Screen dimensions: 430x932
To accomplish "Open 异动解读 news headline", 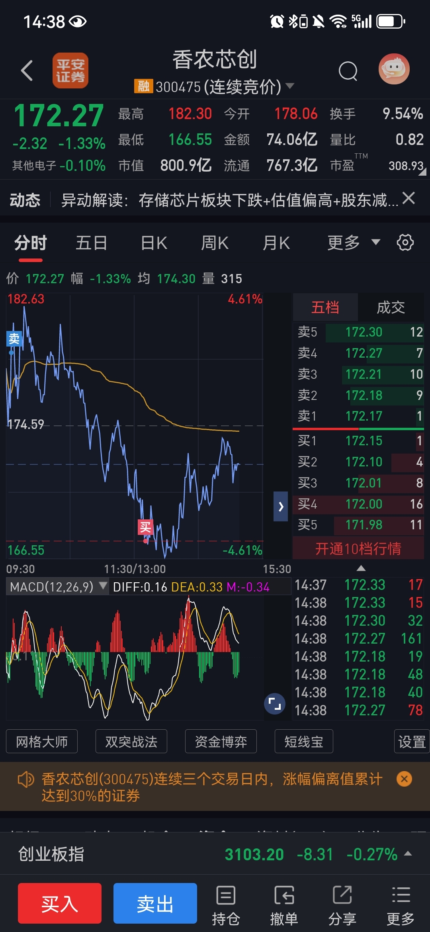I will (230, 200).
